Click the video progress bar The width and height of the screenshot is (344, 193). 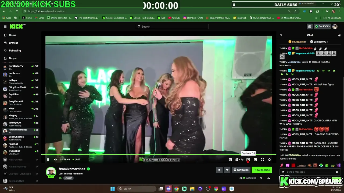click(x=159, y=154)
